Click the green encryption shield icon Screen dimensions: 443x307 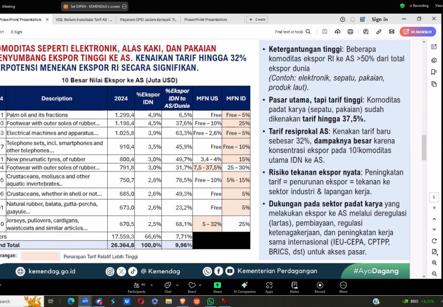pos(402,5)
